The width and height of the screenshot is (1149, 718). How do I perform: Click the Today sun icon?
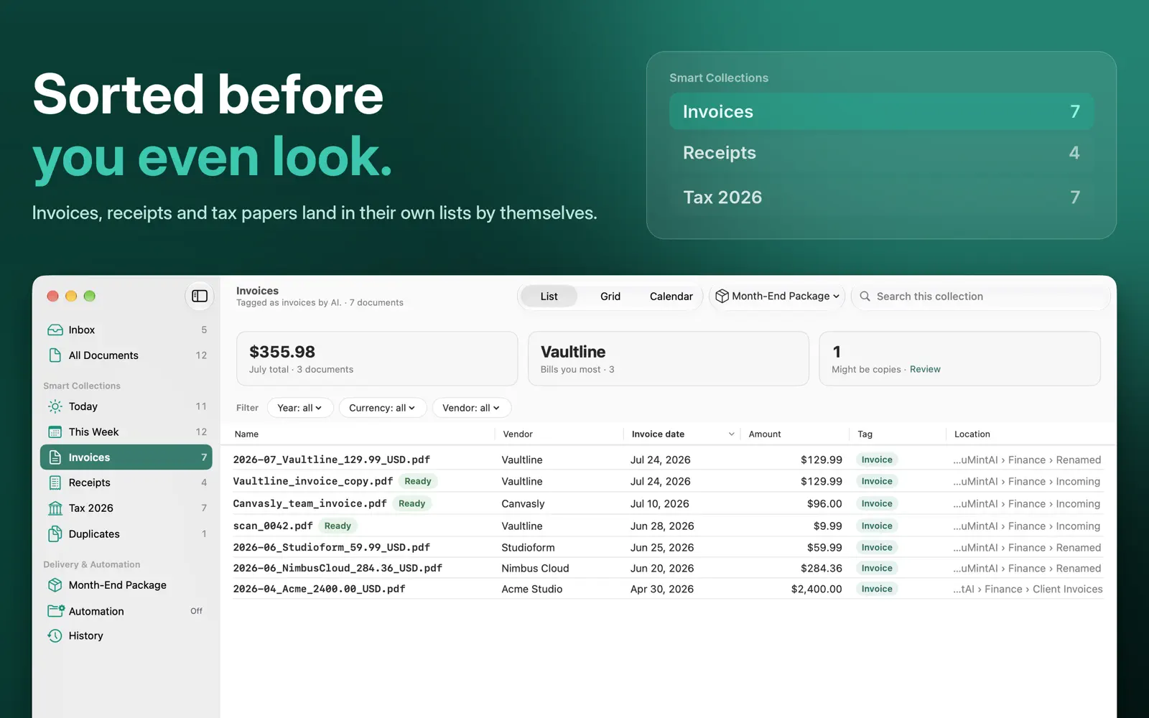coord(55,406)
